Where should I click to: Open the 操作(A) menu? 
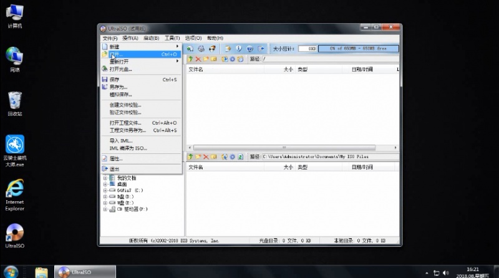(x=130, y=38)
